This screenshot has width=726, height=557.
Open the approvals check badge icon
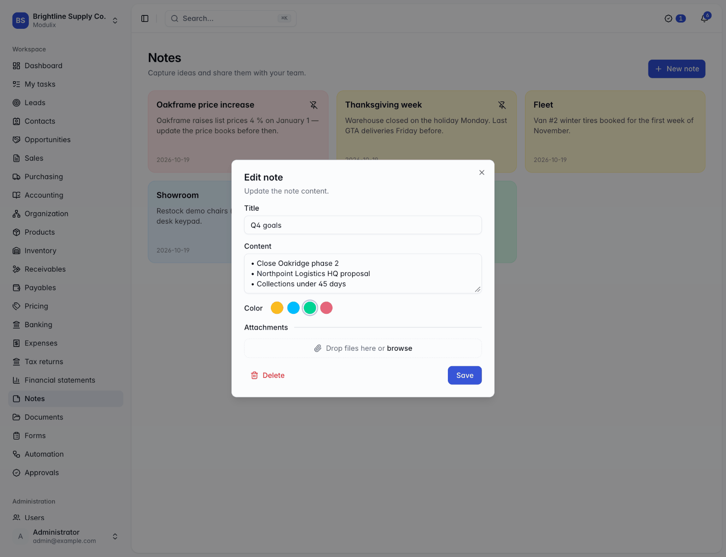click(x=668, y=19)
